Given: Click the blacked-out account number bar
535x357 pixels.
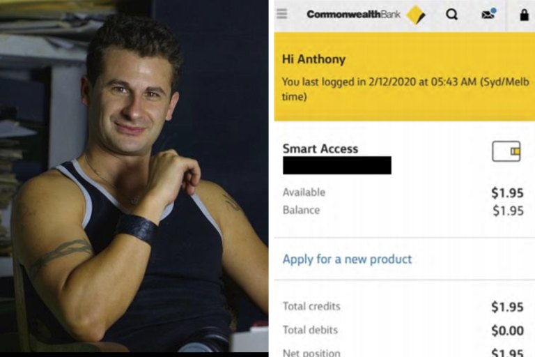Looking at the screenshot, I should (336, 165).
